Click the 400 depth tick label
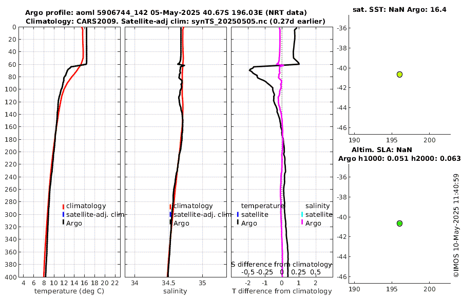The height and width of the screenshot is (298, 462). pos(11,277)
